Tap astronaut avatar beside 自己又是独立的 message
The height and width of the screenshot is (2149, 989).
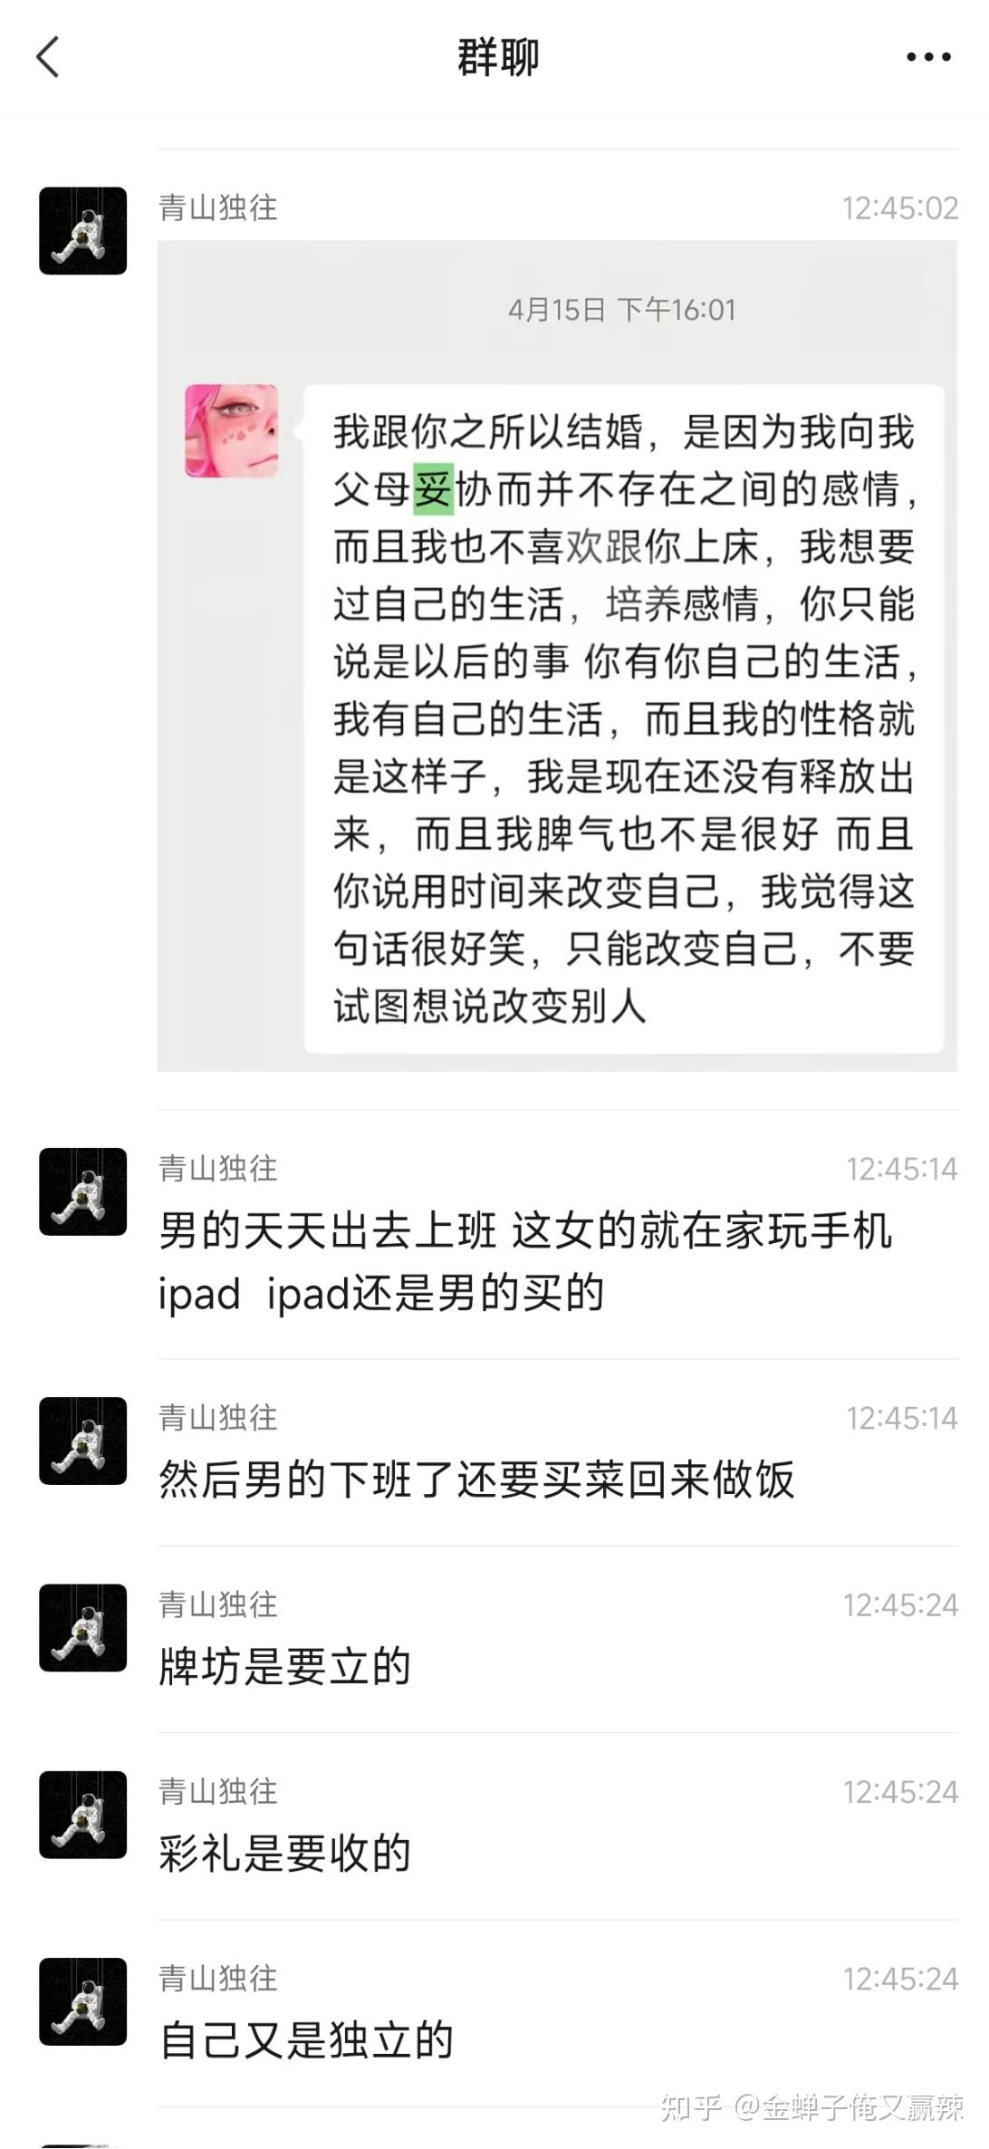pos(82,2001)
